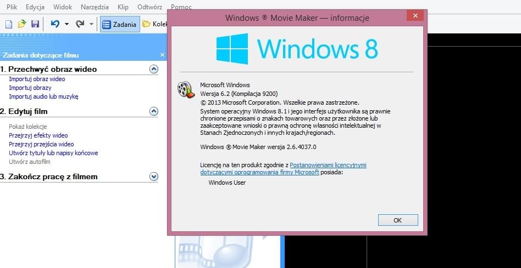Click the Windows 8 logo banner

click(297, 48)
